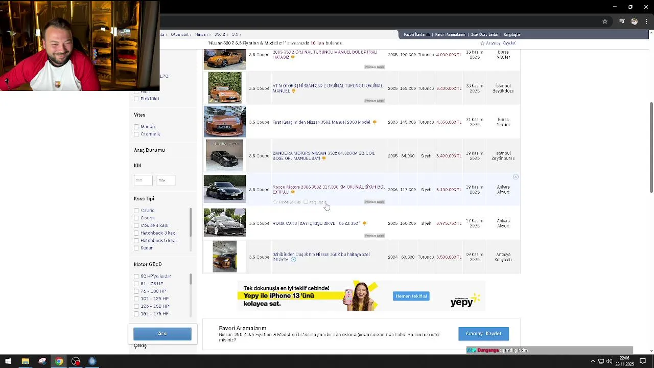
Task: Open the Fırat Karaçim listing photo
Action: pyautogui.click(x=224, y=122)
